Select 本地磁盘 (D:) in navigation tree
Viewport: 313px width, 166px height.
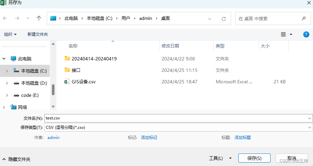(34, 83)
